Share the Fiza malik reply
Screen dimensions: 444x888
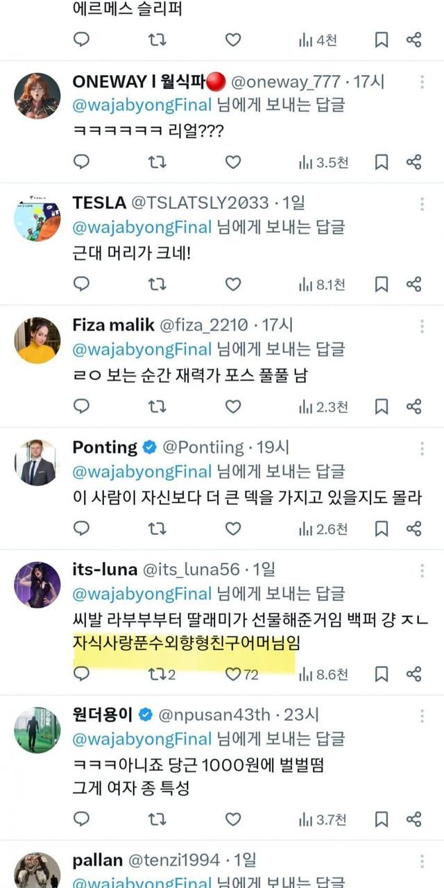pos(414,406)
